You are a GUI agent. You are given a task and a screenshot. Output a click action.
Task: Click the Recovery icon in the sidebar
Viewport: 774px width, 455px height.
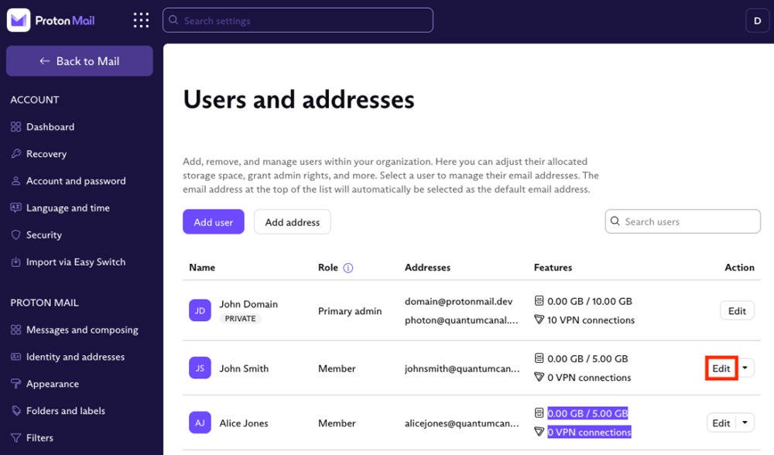coord(15,154)
